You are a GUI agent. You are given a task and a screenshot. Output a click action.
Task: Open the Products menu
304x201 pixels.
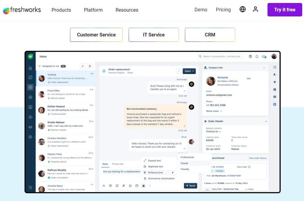pos(61,10)
